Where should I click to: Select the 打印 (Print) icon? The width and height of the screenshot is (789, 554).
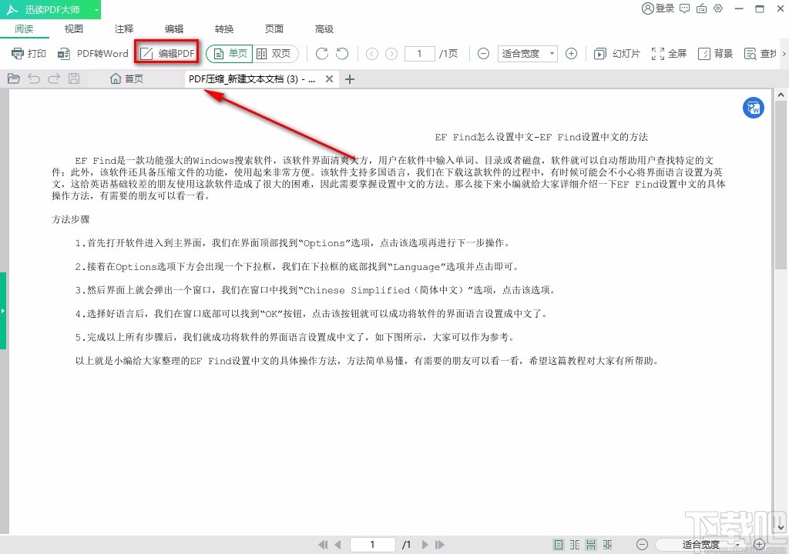[28, 54]
